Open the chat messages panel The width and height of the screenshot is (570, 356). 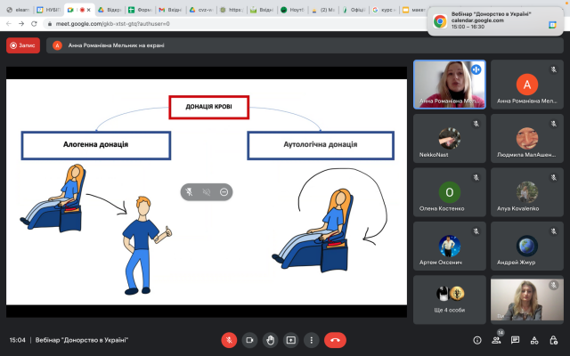515,340
